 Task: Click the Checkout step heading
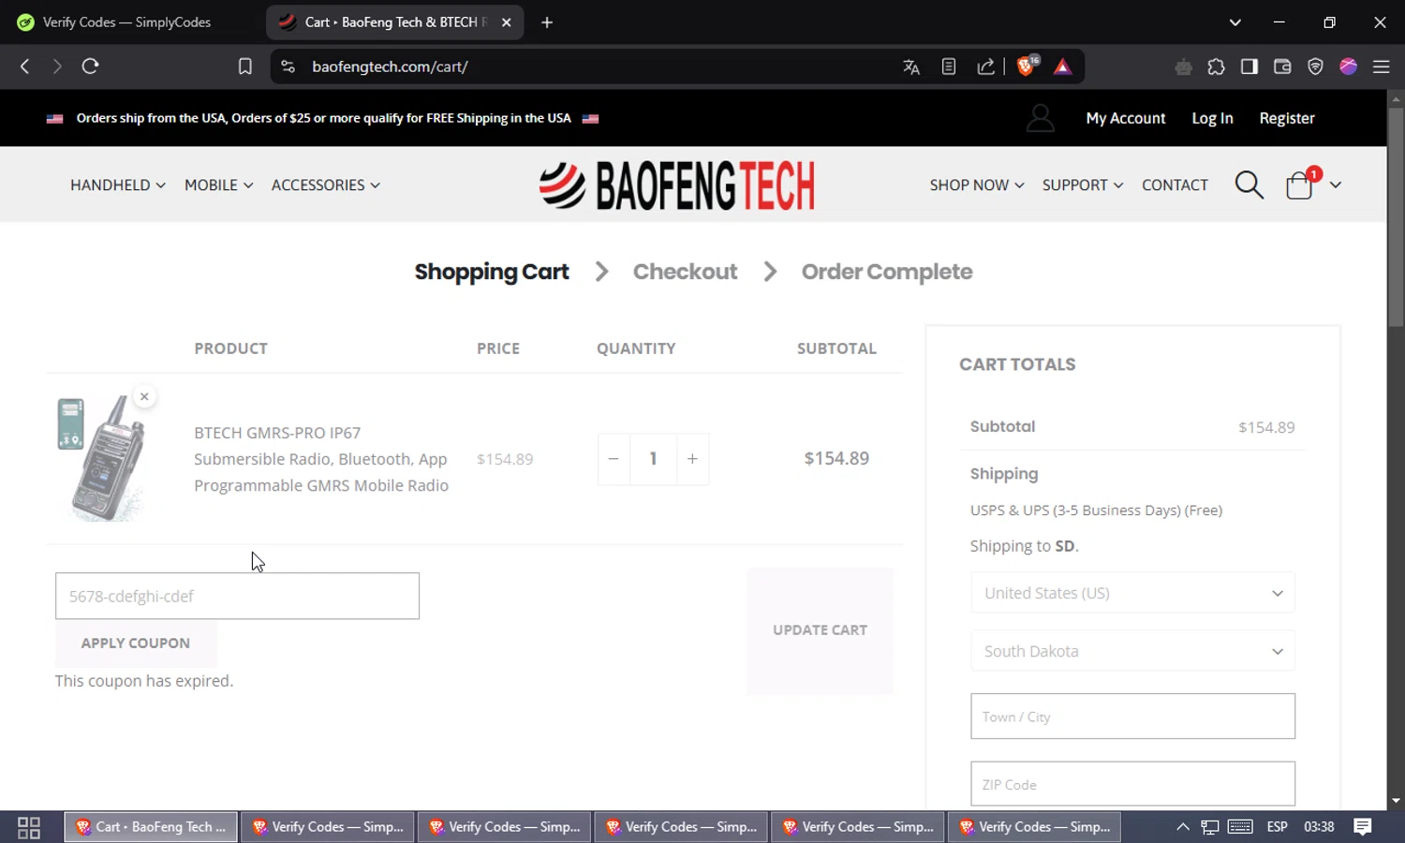[685, 272]
